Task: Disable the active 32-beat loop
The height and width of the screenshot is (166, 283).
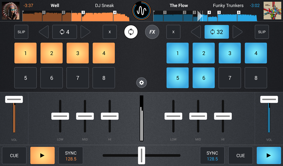Action: pyautogui.click(x=217, y=32)
